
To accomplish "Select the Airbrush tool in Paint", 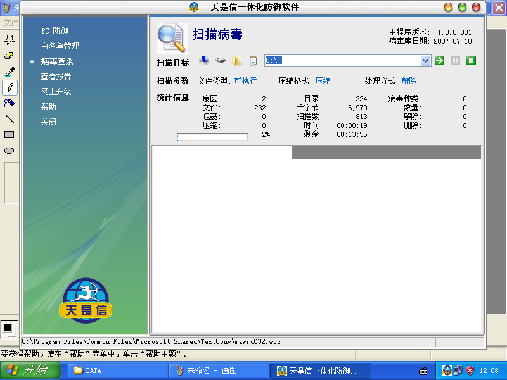I will pos(10,103).
